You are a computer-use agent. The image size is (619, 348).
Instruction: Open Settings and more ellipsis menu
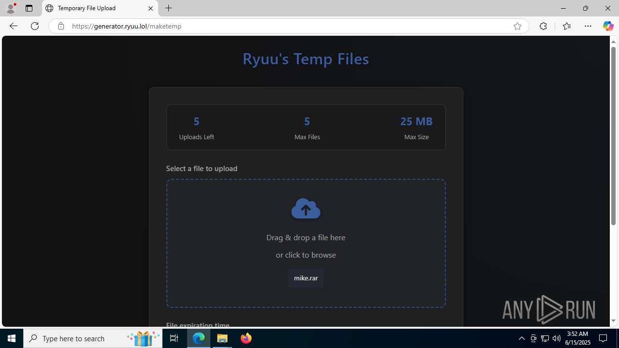588,26
